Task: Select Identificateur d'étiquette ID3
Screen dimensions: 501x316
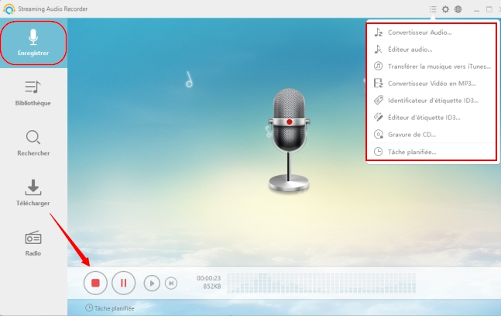Action: coord(431,101)
